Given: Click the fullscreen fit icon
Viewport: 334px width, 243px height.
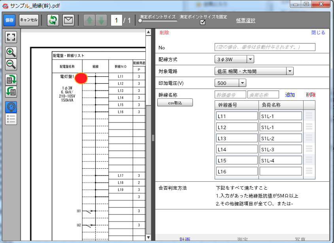Looking at the screenshot, I should [11, 38].
